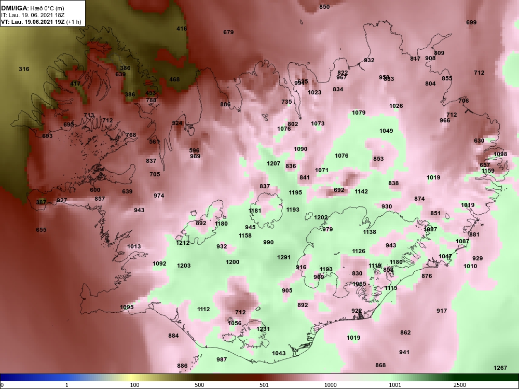519x389 pixels.
Task: Click the map value 1126
Action: pyautogui.click(x=359, y=251)
